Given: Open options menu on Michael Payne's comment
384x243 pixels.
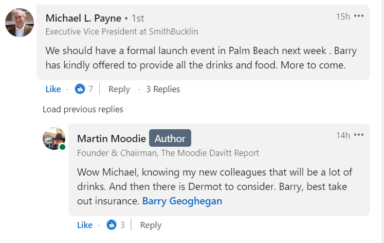Looking at the screenshot, I should (359, 16).
